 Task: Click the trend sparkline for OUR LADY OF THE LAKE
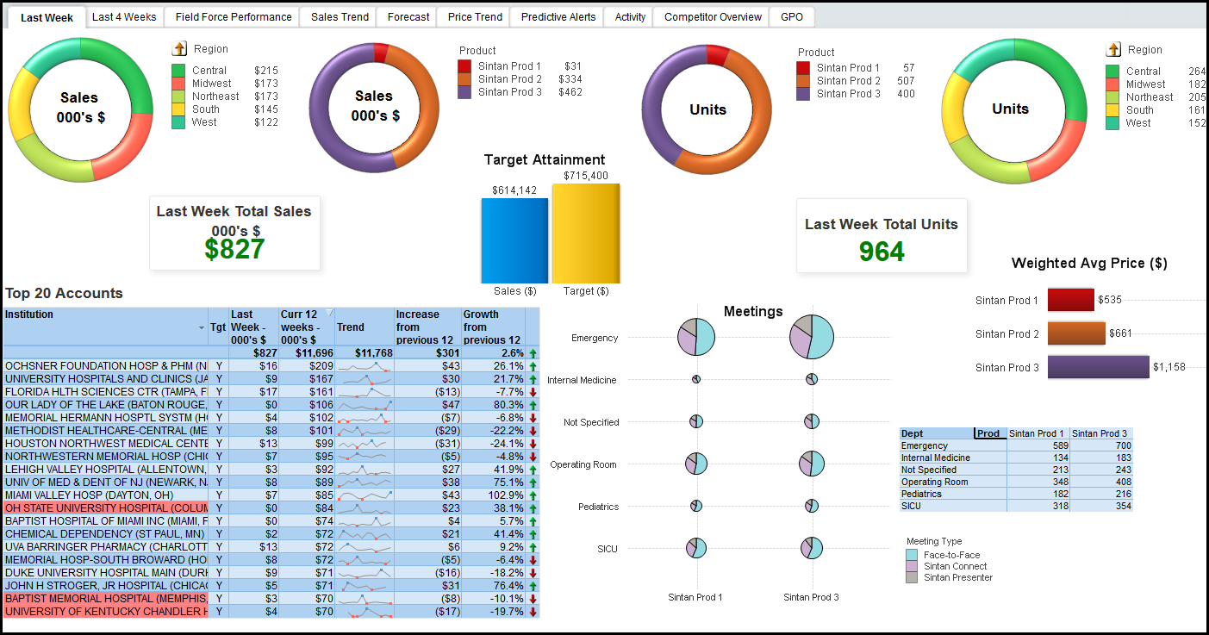coord(365,405)
